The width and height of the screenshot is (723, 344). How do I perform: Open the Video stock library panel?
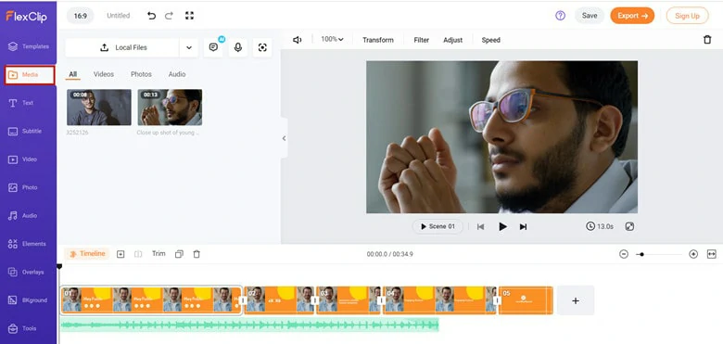point(22,159)
